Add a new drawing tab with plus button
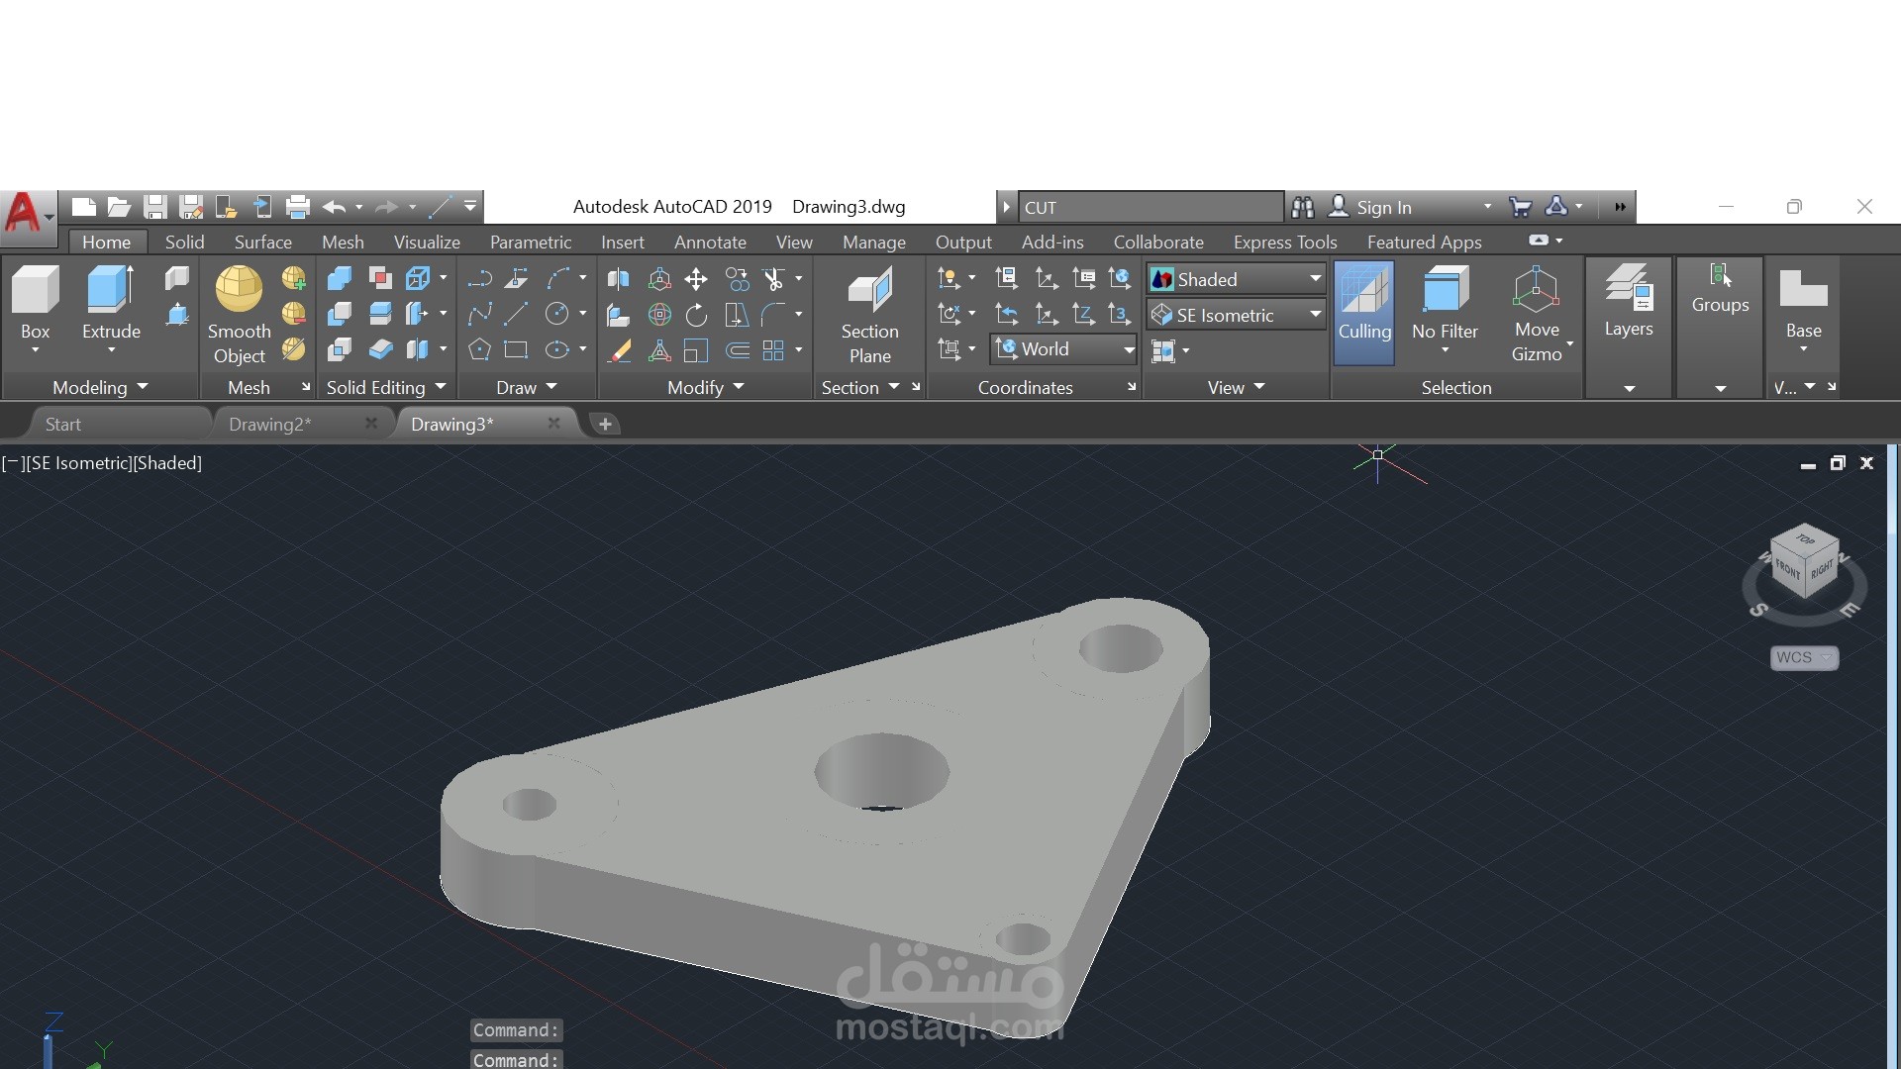 click(605, 424)
